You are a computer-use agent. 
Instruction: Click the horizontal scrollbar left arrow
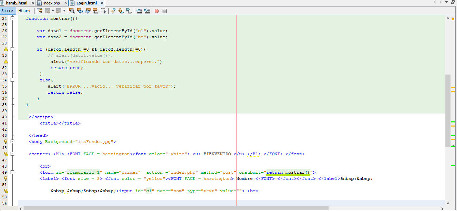pos(20,208)
